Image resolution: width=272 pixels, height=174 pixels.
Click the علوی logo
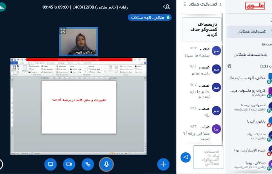click(255, 6)
